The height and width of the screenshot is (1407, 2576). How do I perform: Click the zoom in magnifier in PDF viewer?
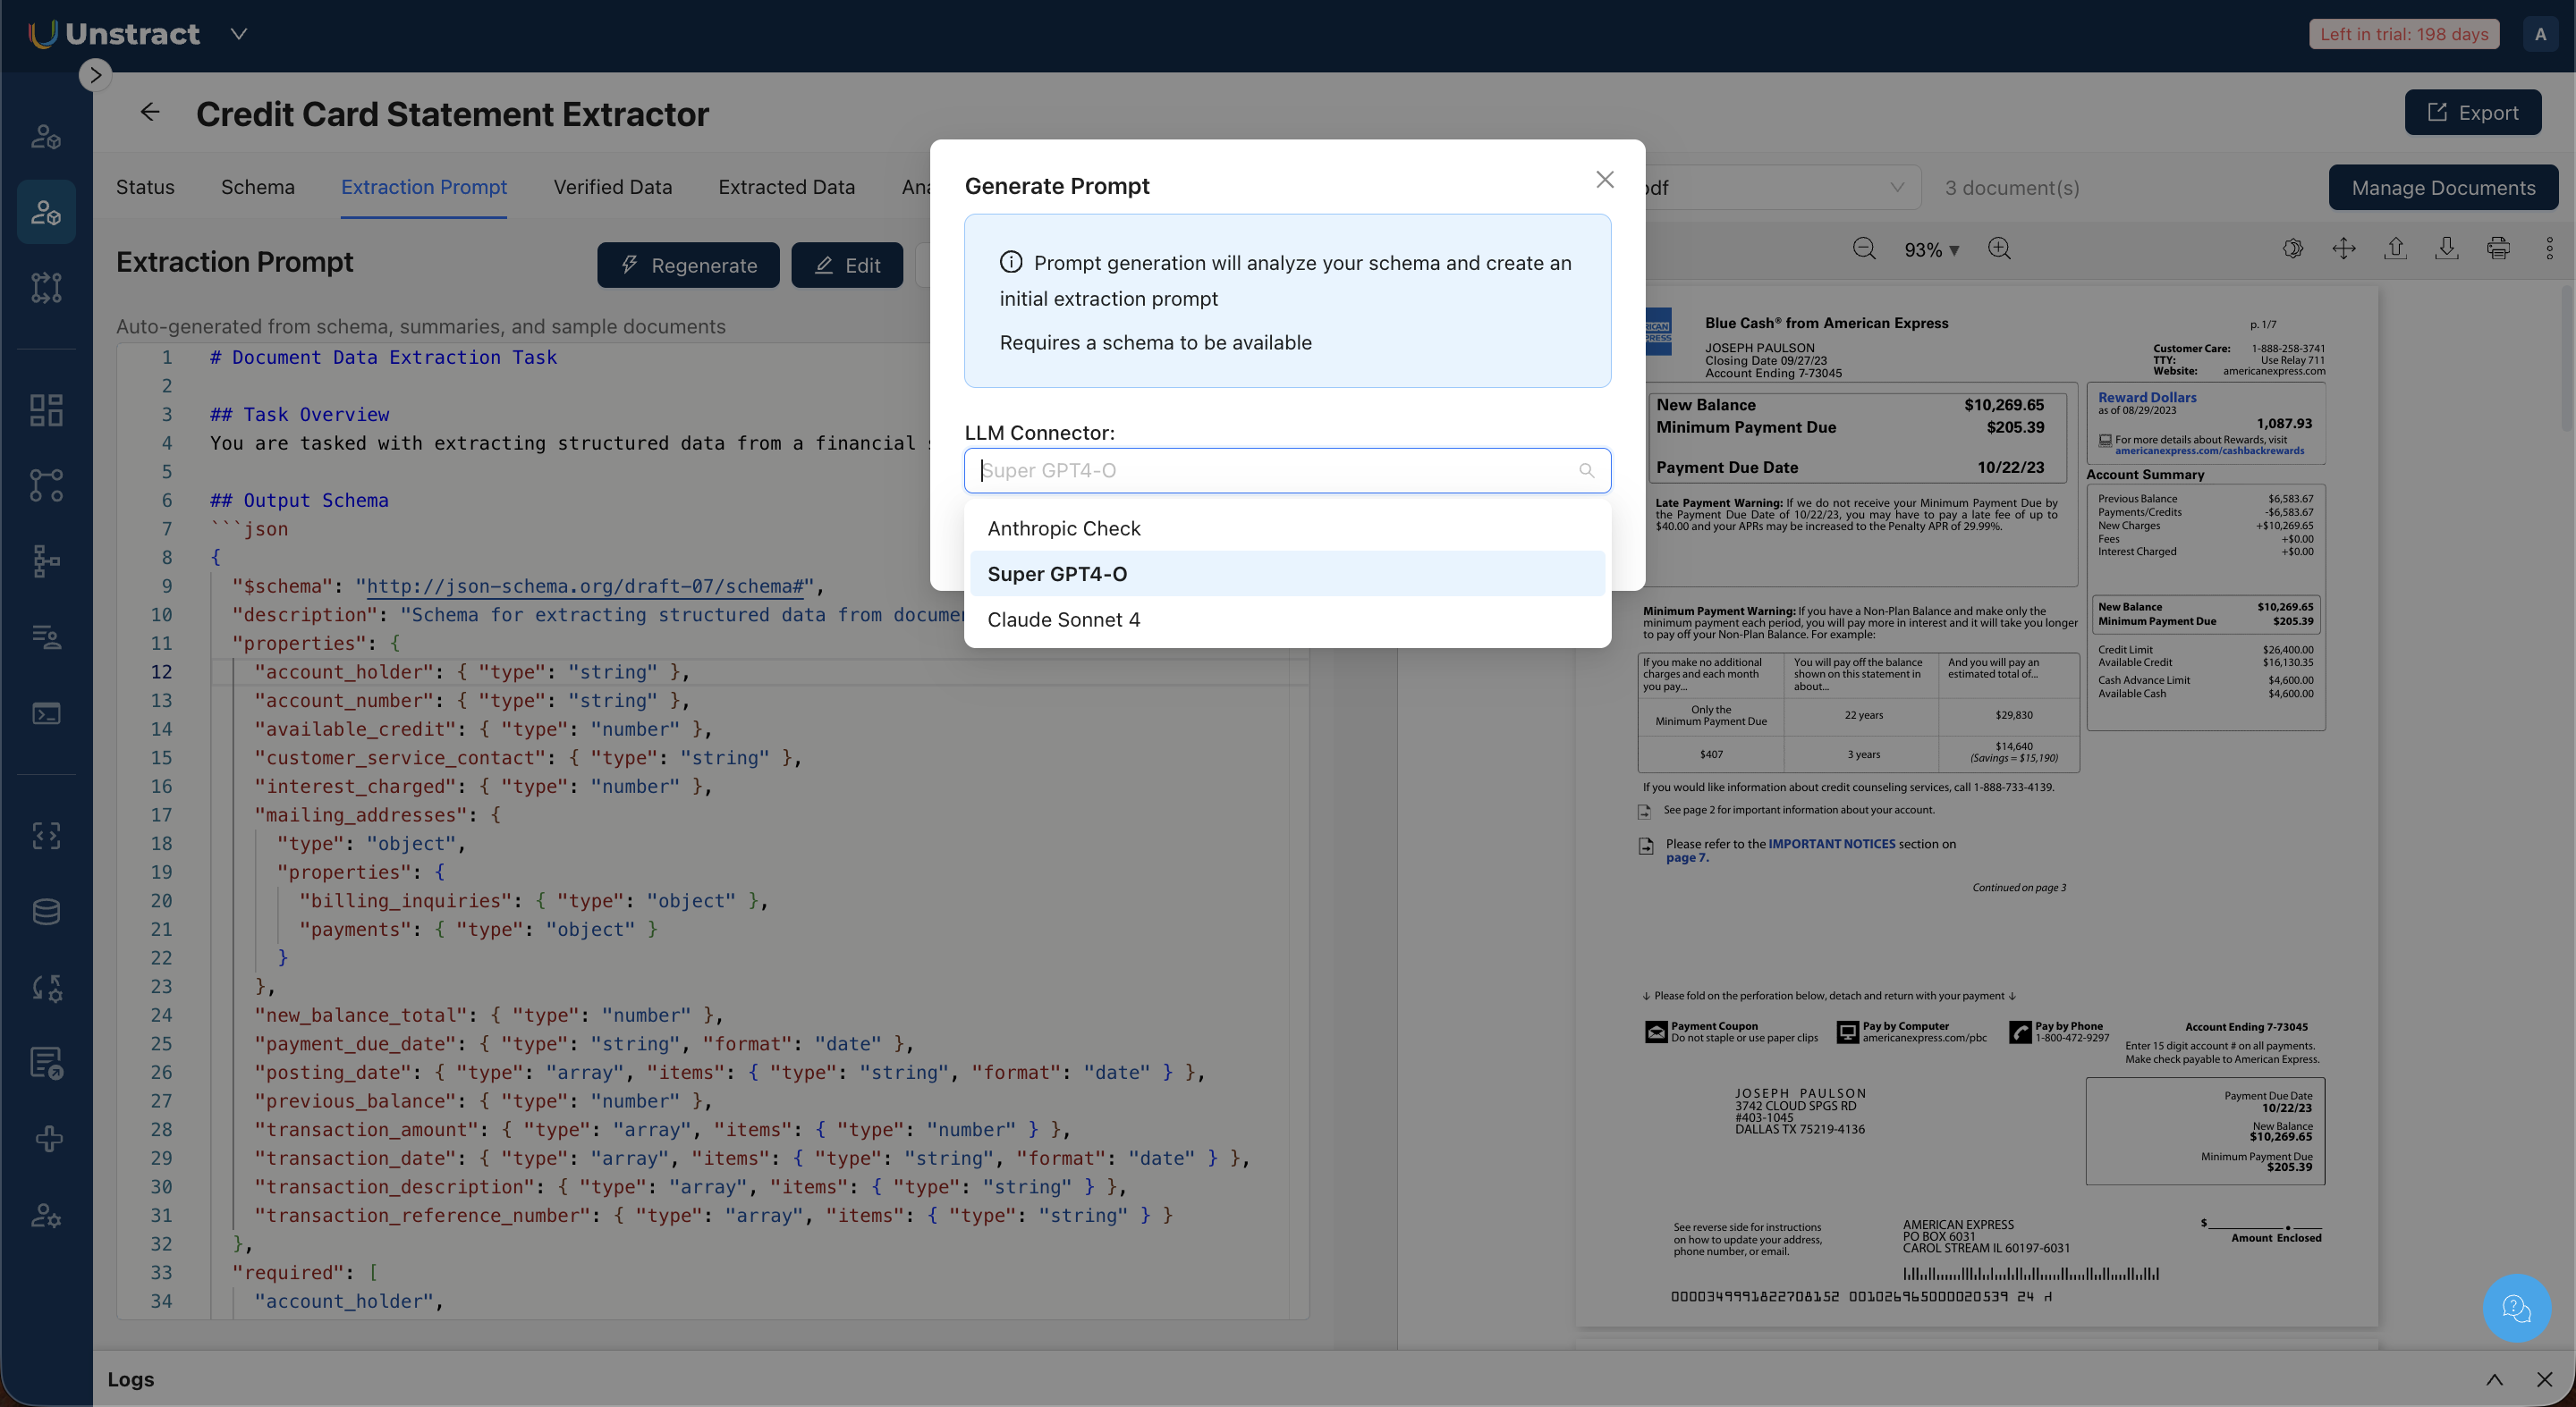[x=1999, y=249]
